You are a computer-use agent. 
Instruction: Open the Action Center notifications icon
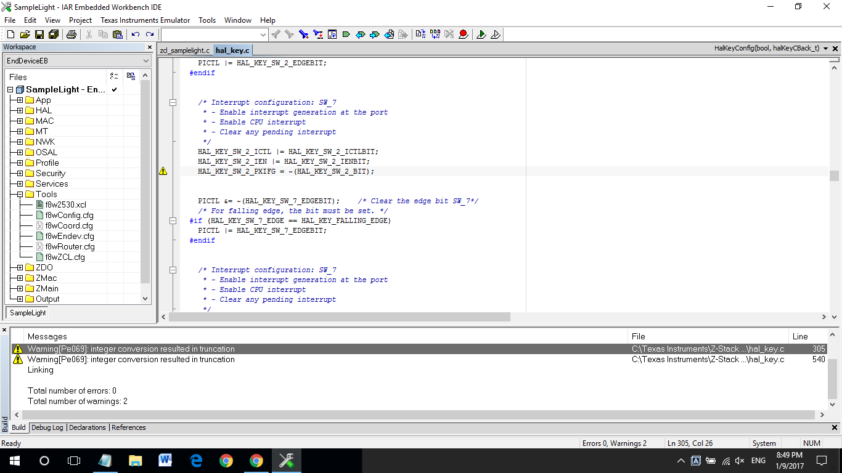(822, 461)
